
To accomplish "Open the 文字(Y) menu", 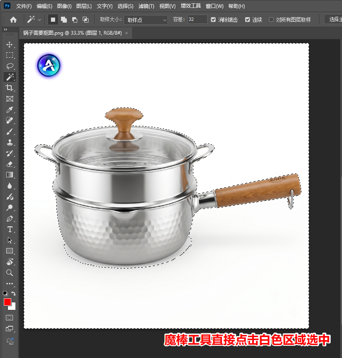I will pos(104,6).
